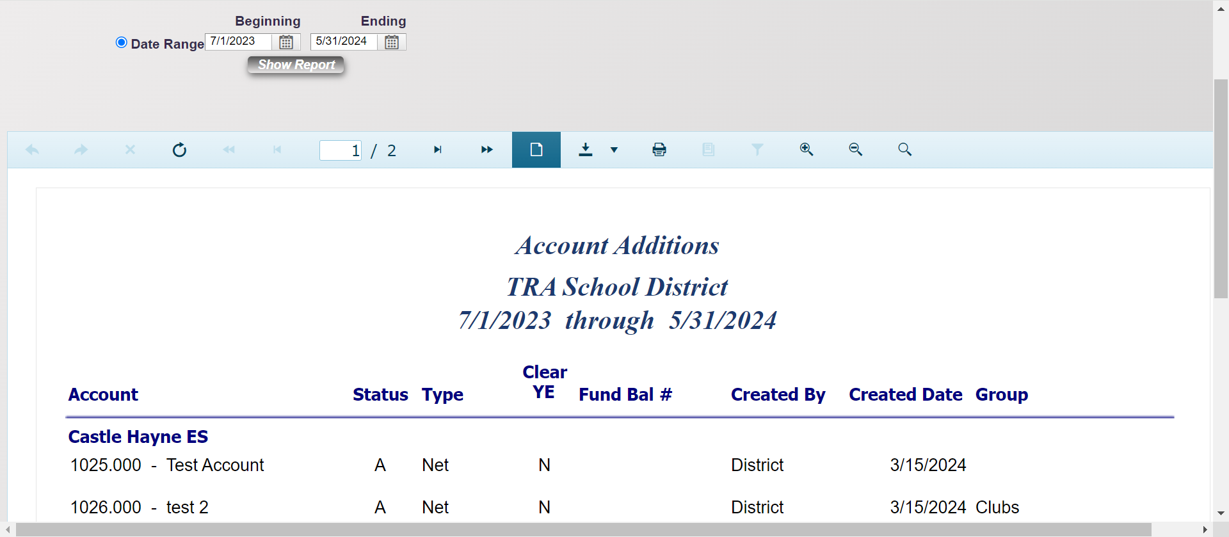Screen dimensions: 1229x537
Task: Zoom in on the report
Action: [x=807, y=150]
